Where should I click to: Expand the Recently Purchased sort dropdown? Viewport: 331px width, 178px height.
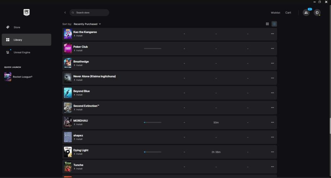87,24
